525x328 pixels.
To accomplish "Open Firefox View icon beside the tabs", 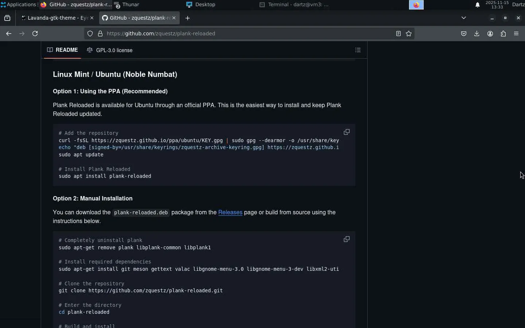I will click(x=7, y=18).
